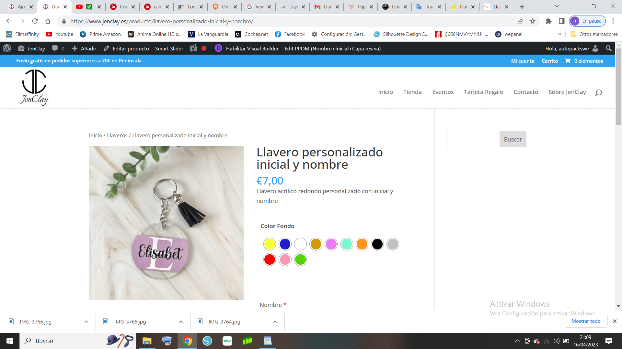Open Tarjeta Regalo menu item
This screenshot has width=622, height=349.
[484, 92]
